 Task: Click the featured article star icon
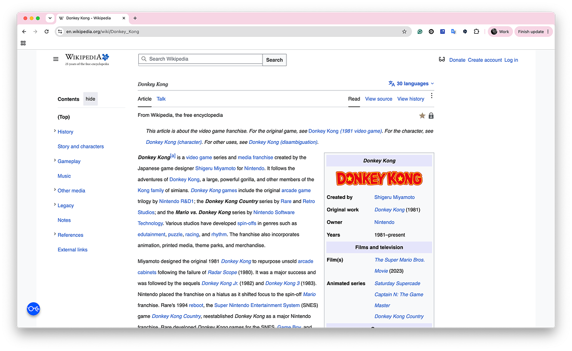coord(422,116)
